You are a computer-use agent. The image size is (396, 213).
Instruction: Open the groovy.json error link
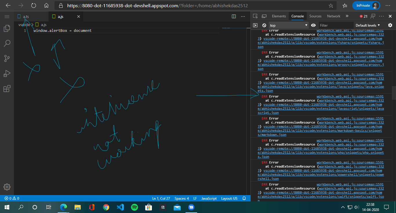[321, 65]
